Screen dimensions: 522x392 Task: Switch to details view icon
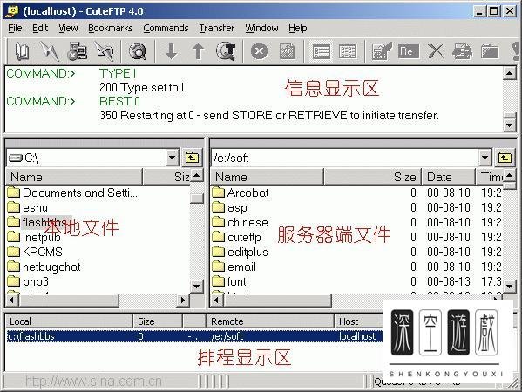tap(348, 51)
